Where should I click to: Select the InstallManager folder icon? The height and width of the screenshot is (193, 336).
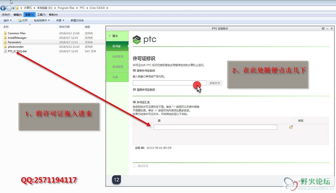point(5,38)
